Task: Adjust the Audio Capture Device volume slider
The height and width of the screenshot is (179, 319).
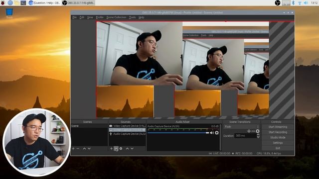Action: 178,133
